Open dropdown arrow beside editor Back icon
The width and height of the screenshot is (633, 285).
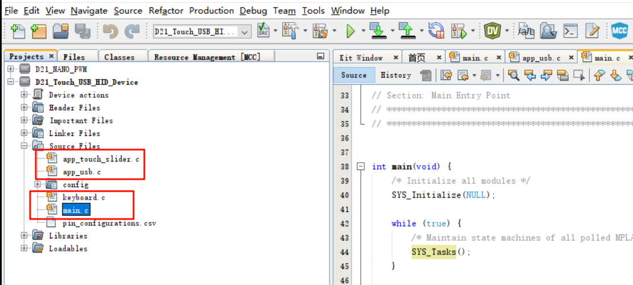point(473,75)
